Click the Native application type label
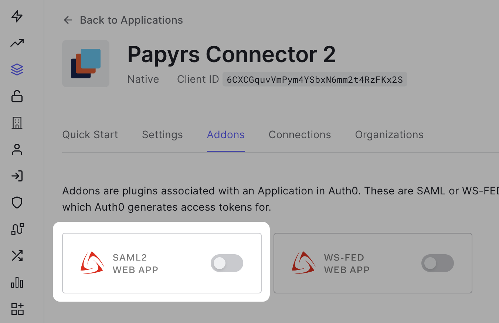 [143, 79]
